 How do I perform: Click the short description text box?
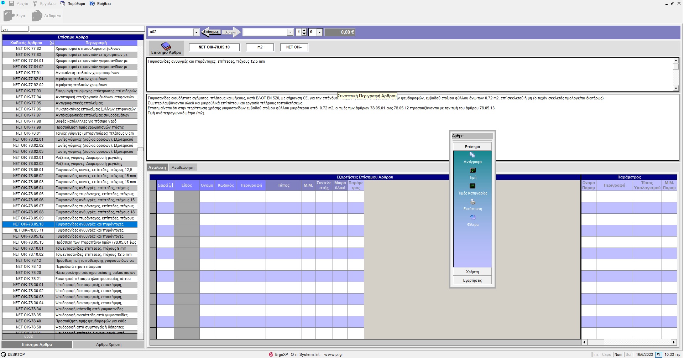tap(409, 74)
